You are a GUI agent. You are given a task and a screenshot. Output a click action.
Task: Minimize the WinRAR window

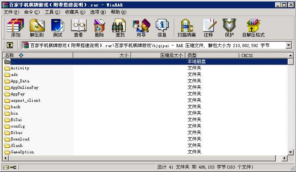277,5
